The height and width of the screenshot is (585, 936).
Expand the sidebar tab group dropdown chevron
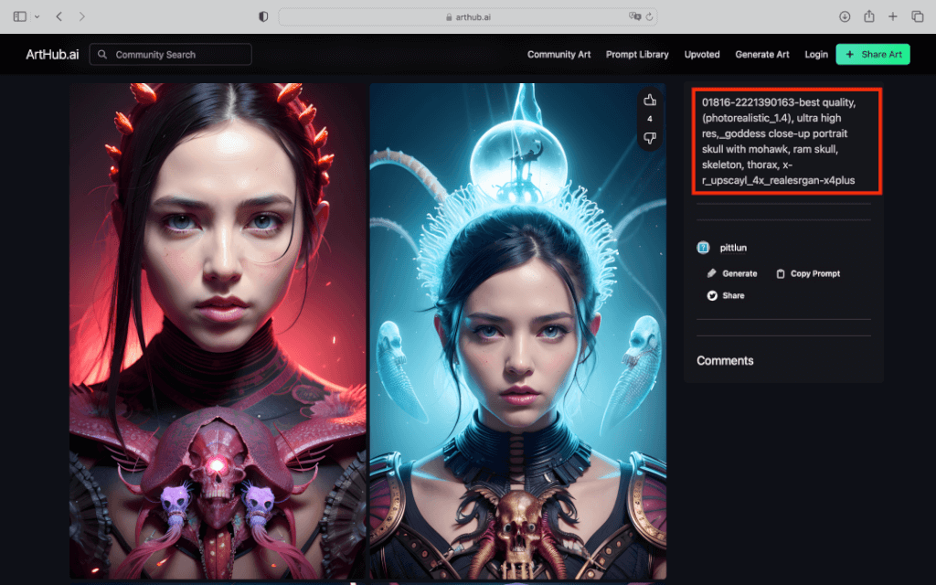click(37, 16)
